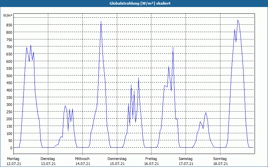Click the Donnerstag day label
Viewport: 268px width, 167px height.
click(x=117, y=159)
